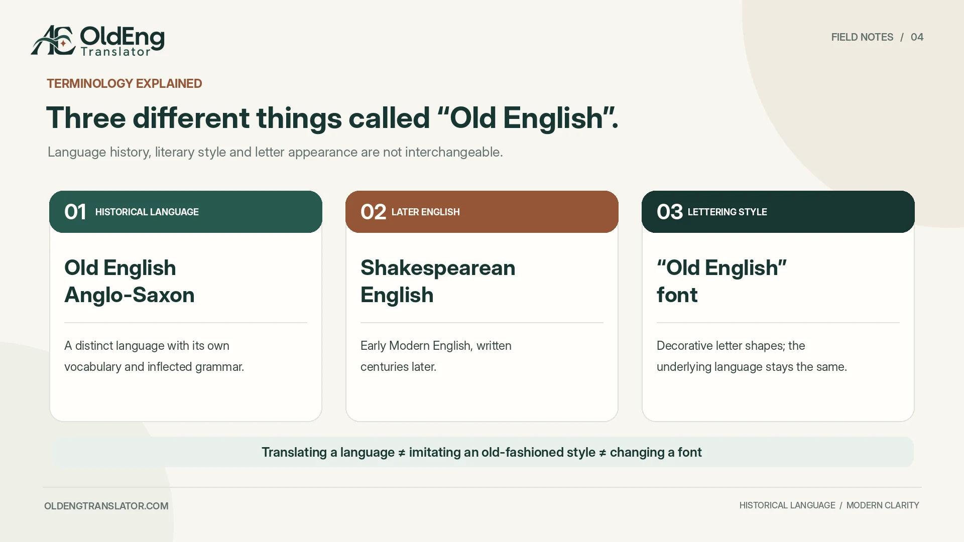Select the '03 LETTERING STYLE' card header
Viewport: 964px width, 542px height.
[x=778, y=212]
